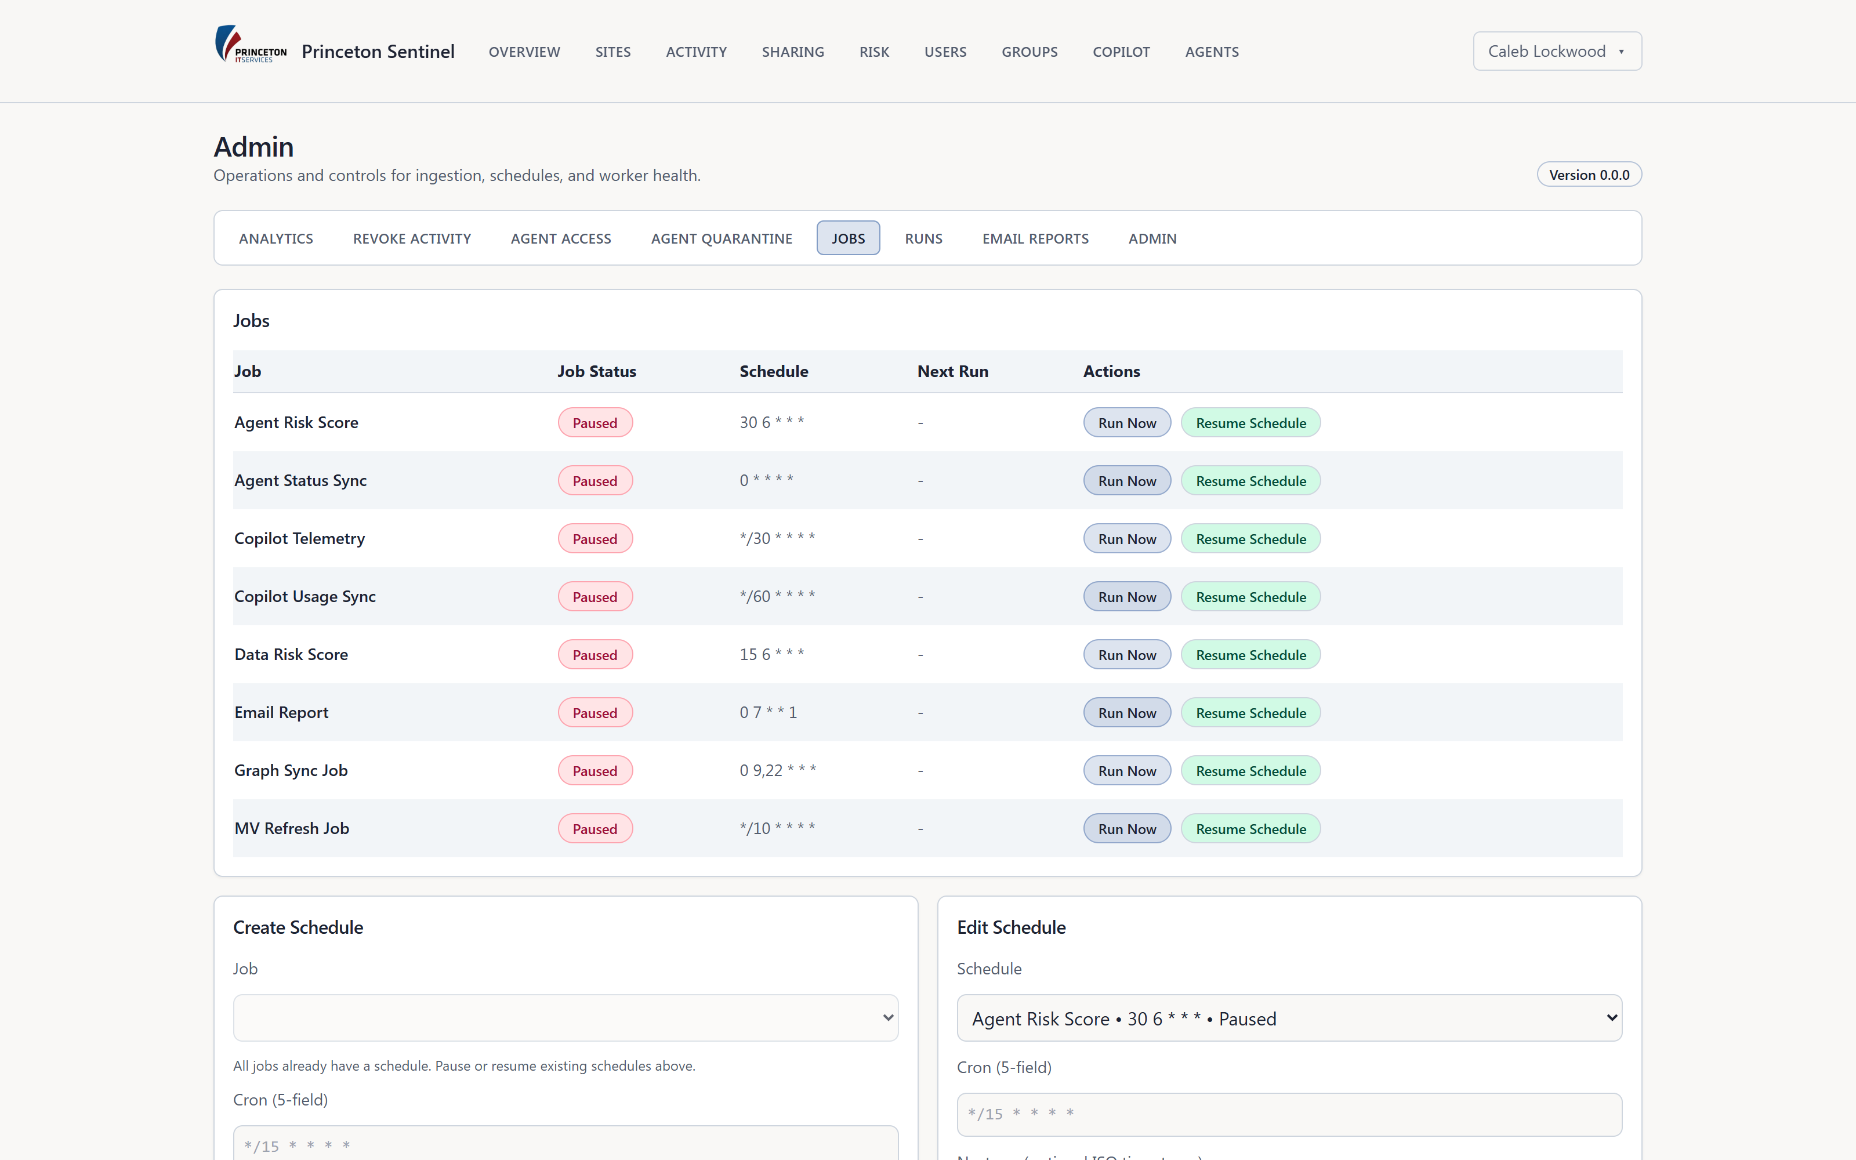Screen dimensions: 1856x1160
Task: Select the Jobs tab
Action: pos(848,238)
